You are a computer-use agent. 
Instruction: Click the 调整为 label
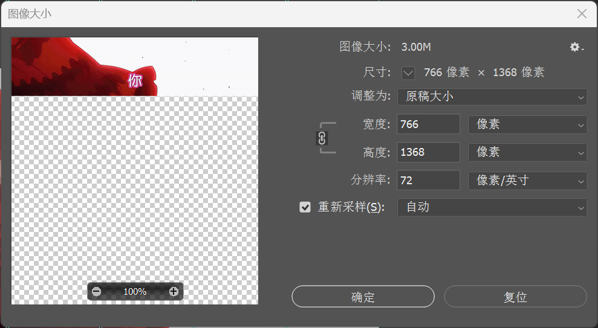(371, 96)
